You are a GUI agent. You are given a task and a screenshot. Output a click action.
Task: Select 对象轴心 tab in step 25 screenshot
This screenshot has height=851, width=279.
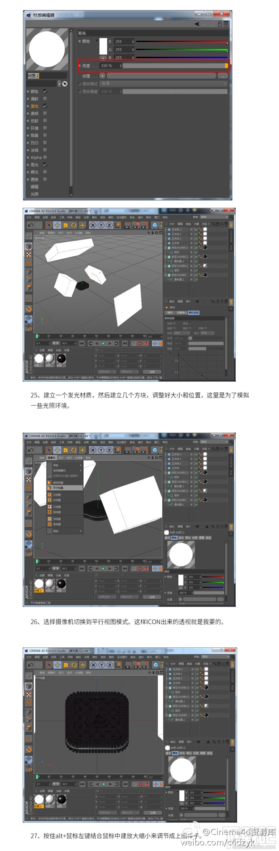(x=181, y=313)
